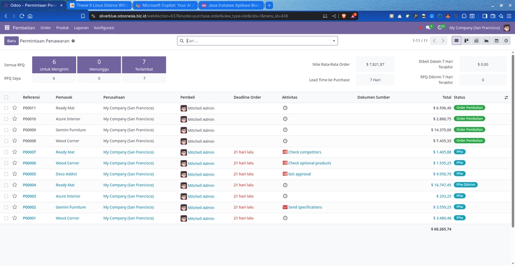
Task: Click the Baru button
Action: (11, 41)
